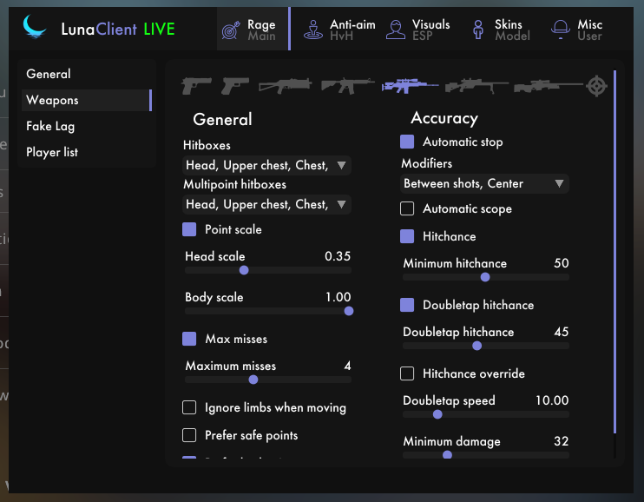The width and height of the screenshot is (644, 502).
Task: Click the Head scale slider handle
Action: tap(244, 270)
